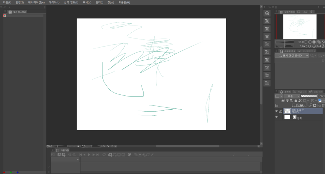The image size is (325, 174).
Task: Click the new timeline icon in toolbar
Action: [x=63, y=154]
